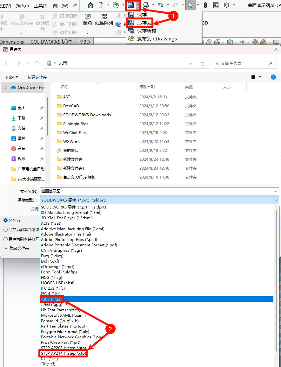Switch to the SOLIDWORKS 插件 tab
The height and width of the screenshot is (367, 281).
[51, 42]
